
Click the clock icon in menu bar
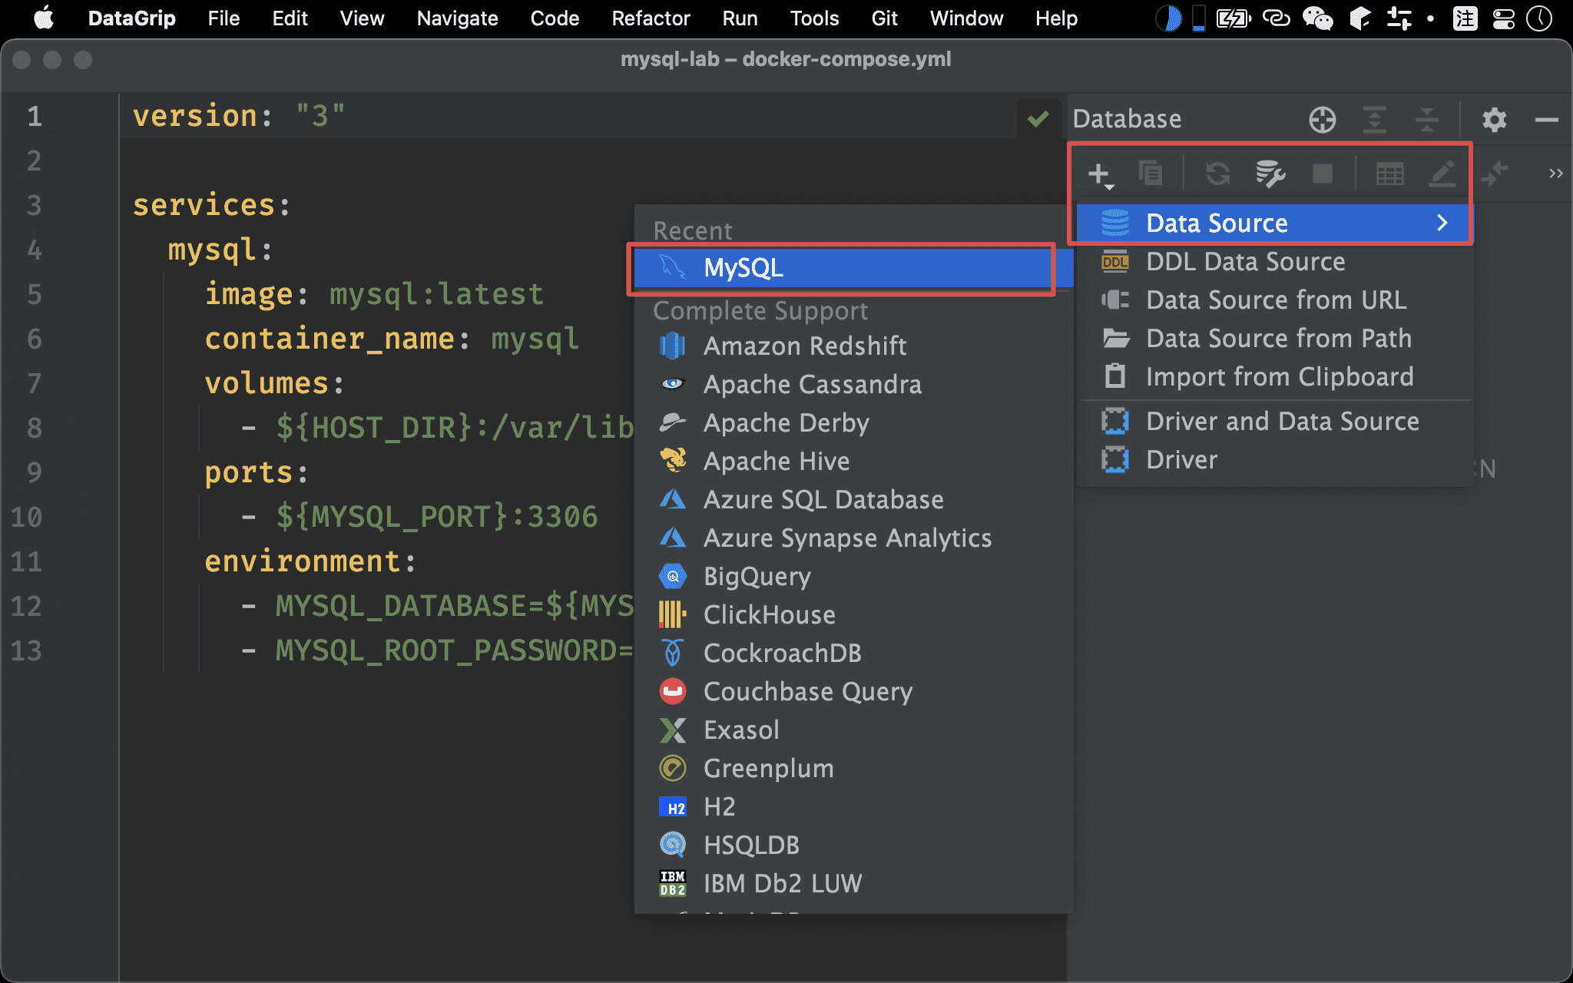tap(1539, 18)
